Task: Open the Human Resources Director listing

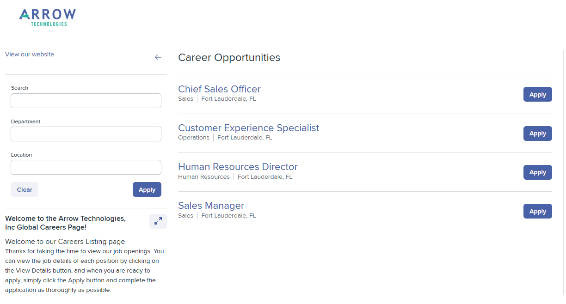Action: (238, 167)
